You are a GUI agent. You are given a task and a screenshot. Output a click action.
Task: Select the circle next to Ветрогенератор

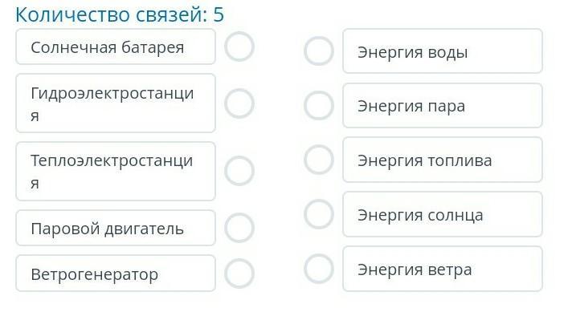tap(239, 274)
